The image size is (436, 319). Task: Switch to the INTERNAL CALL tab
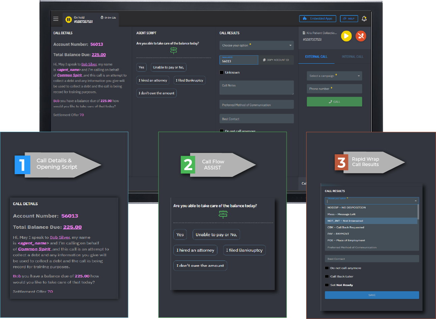tap(352, 57)
